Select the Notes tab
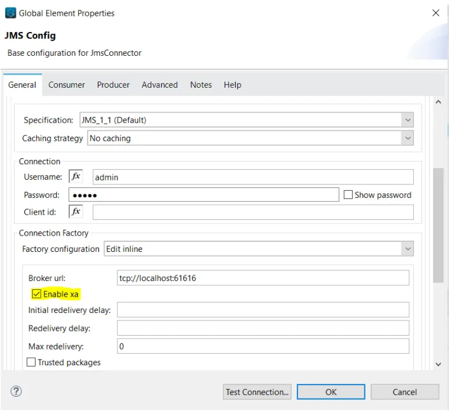The width and height of the screenshot is (451, 413). (201, 85)
